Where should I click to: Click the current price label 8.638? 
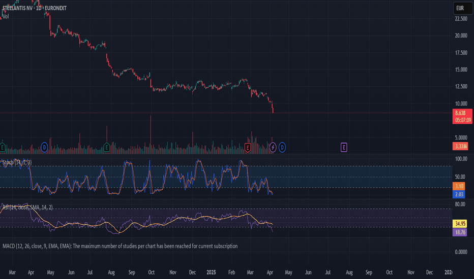pyautogui.click(x=460, y=113)
